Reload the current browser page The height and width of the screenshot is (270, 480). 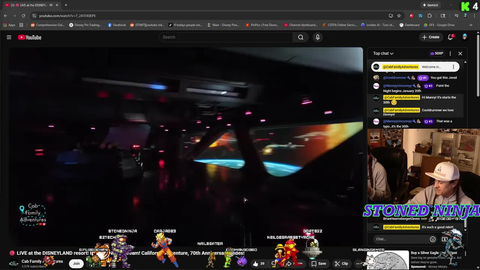[23, 16]
